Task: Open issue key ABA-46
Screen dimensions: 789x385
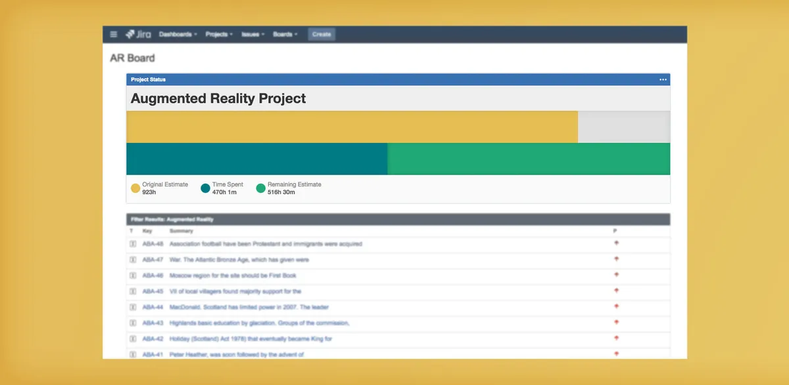Action: tap(153, 275)
